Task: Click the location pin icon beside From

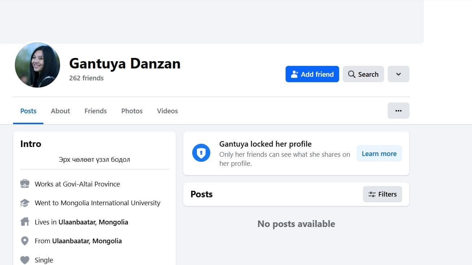Action: pyautogui.click(x=25, y=241)
